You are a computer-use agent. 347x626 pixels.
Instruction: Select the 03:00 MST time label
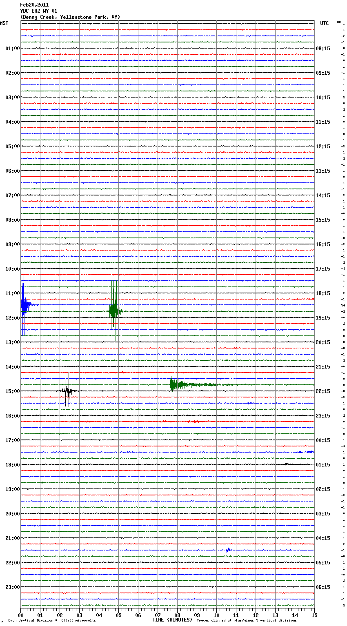coord(13,98)
